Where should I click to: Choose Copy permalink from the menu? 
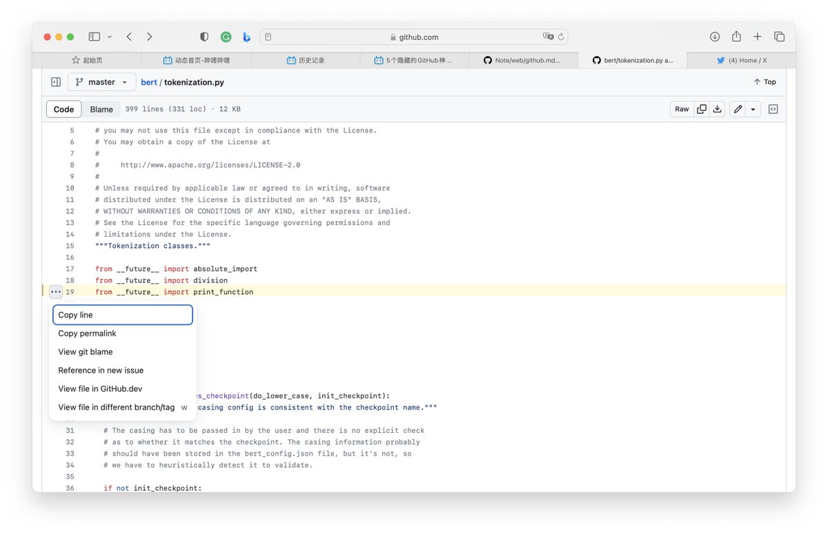point(123,333)
